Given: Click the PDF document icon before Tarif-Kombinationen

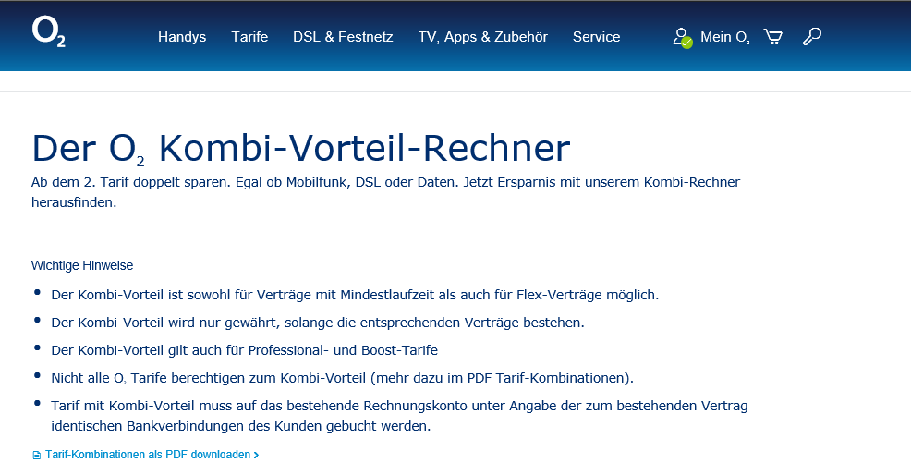Looking at the screenshot, I should (37, 456).
